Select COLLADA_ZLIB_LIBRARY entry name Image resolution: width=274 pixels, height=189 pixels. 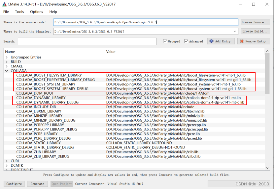[x=36, y=152]
